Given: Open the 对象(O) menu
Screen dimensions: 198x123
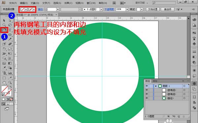Looking at the screenshot, I should coord(35,3).
